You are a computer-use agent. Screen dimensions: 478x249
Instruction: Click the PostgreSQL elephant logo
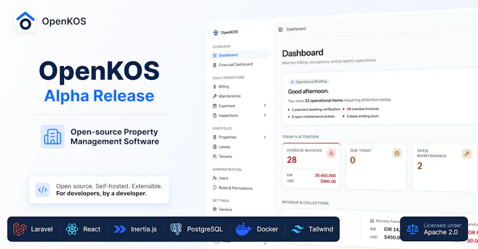pyautogui.click(x=176, y=229)
